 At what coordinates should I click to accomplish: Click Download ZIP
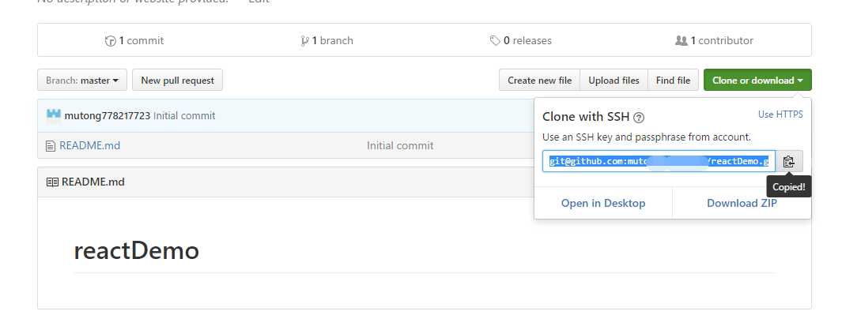pos(742,203)
